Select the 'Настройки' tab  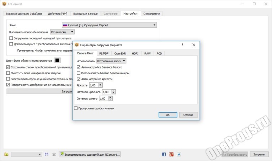130,14
